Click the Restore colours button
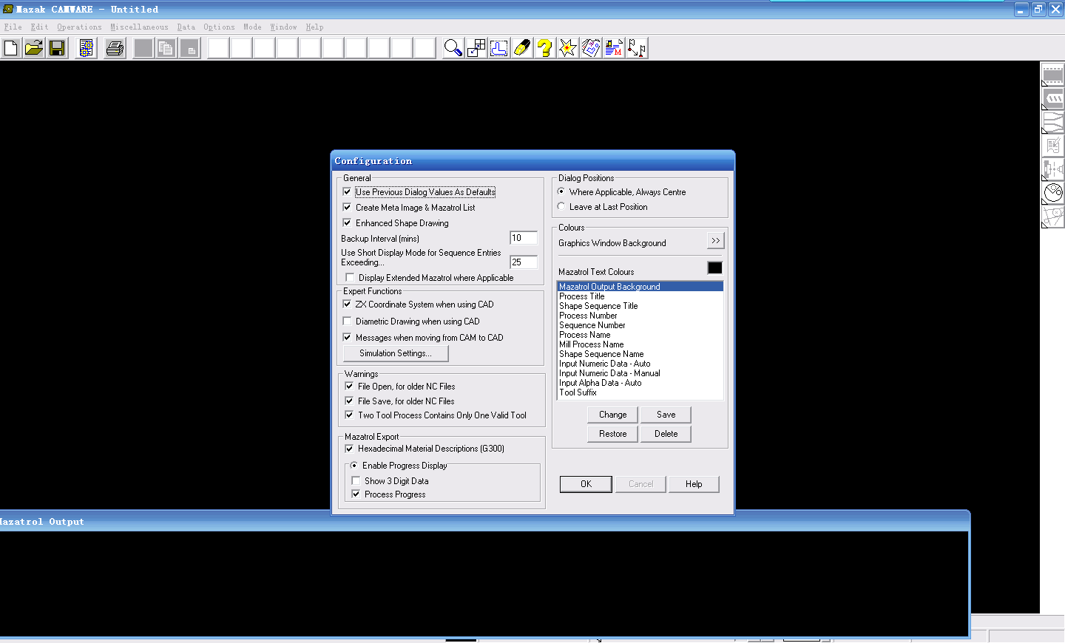 click(x=612, y=434)
